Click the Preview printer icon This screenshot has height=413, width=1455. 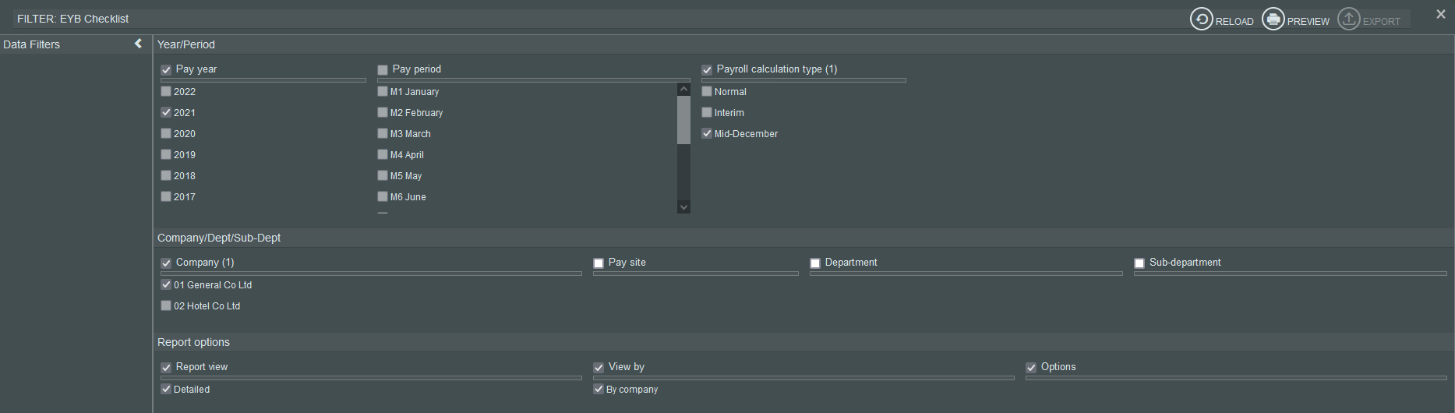(1273, 19)
